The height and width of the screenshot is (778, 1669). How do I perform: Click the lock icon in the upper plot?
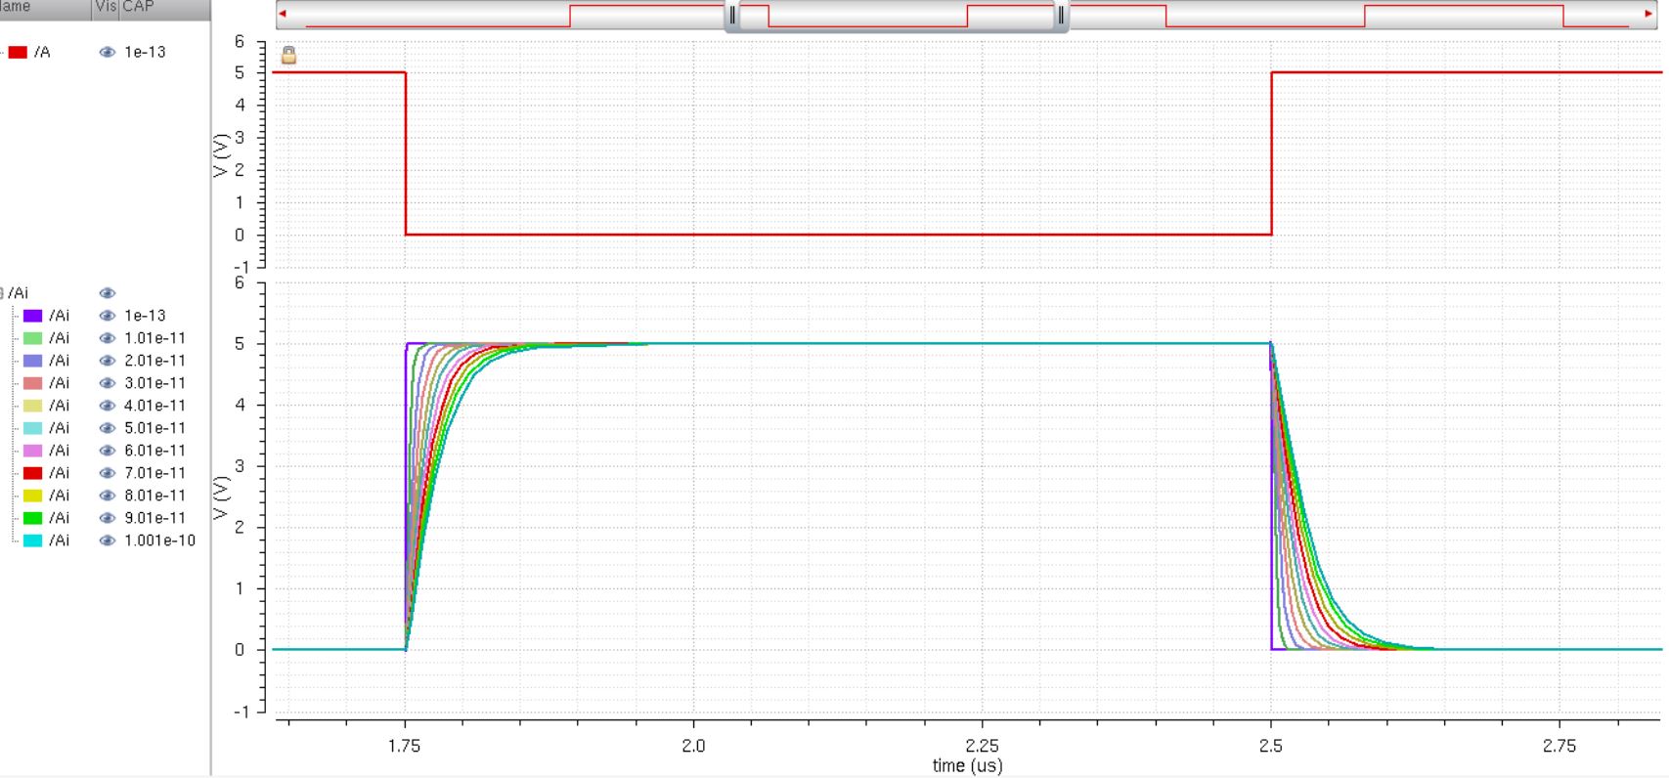288,55
